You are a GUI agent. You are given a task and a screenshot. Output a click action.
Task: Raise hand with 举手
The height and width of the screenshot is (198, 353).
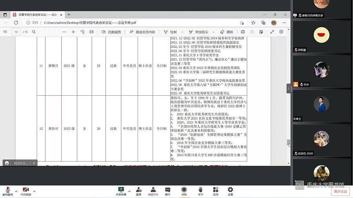200,191
